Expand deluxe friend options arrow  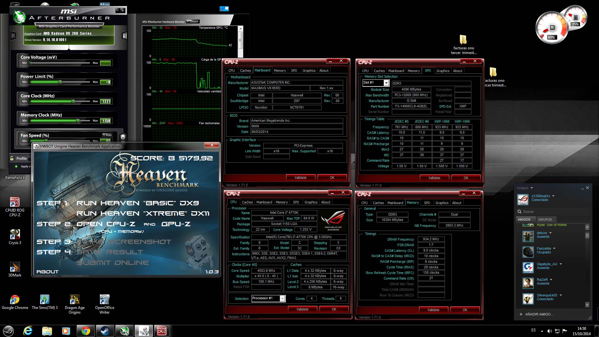[550, 233]
